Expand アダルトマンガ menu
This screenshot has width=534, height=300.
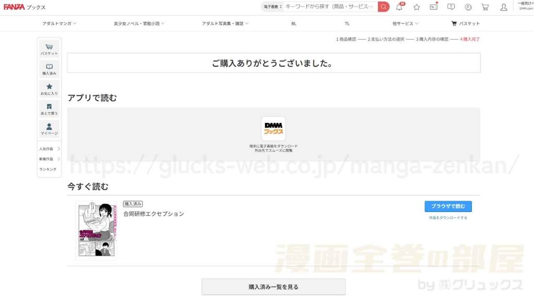point(59,23)
